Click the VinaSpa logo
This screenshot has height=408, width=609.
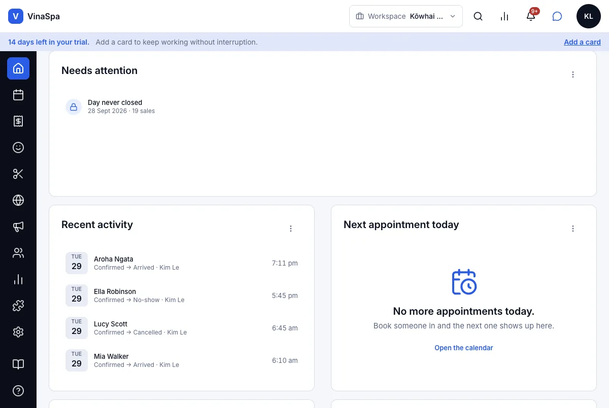pyautogui.click(x=34, y=16)
